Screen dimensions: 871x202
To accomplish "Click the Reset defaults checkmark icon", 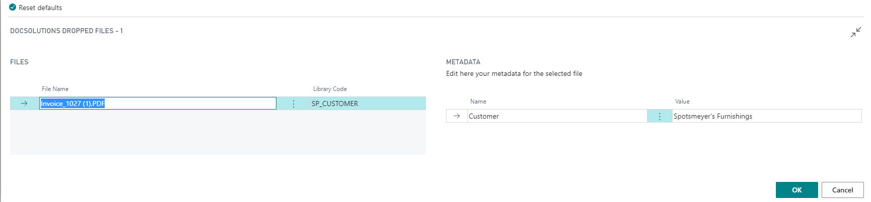I will [x=13, y=8].
